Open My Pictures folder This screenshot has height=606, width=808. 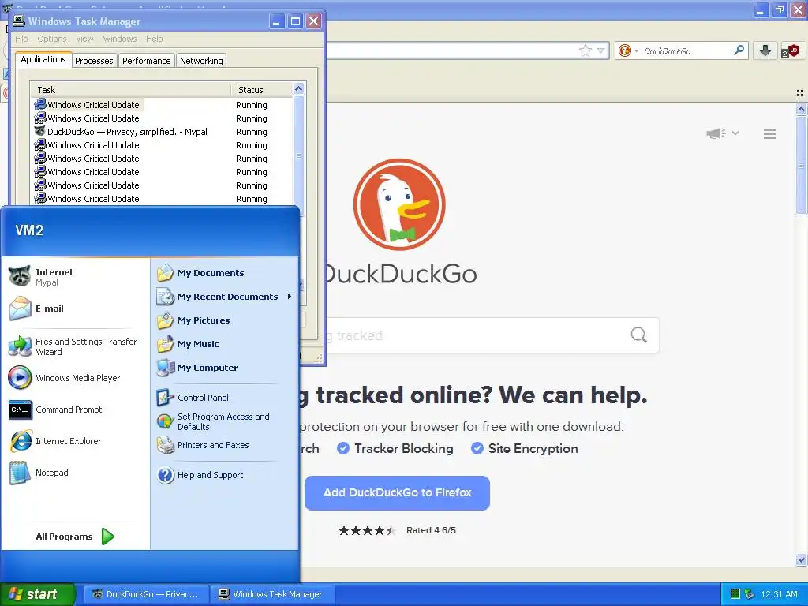[194, 320]
